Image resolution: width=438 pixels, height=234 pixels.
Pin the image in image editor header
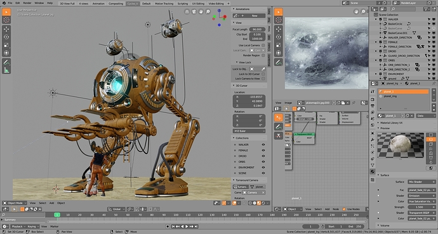[354, 103]
